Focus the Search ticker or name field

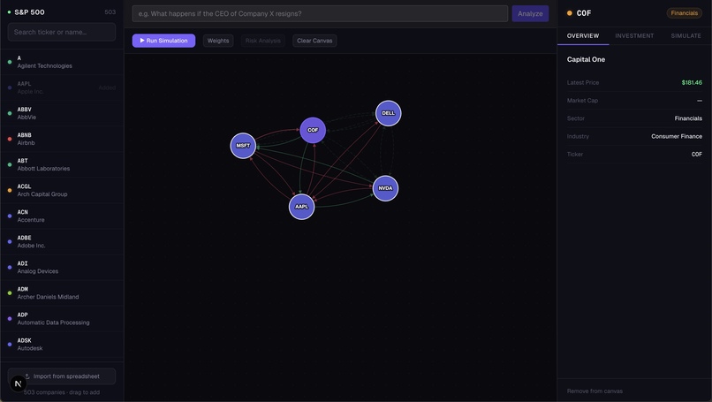pos(62,33)
